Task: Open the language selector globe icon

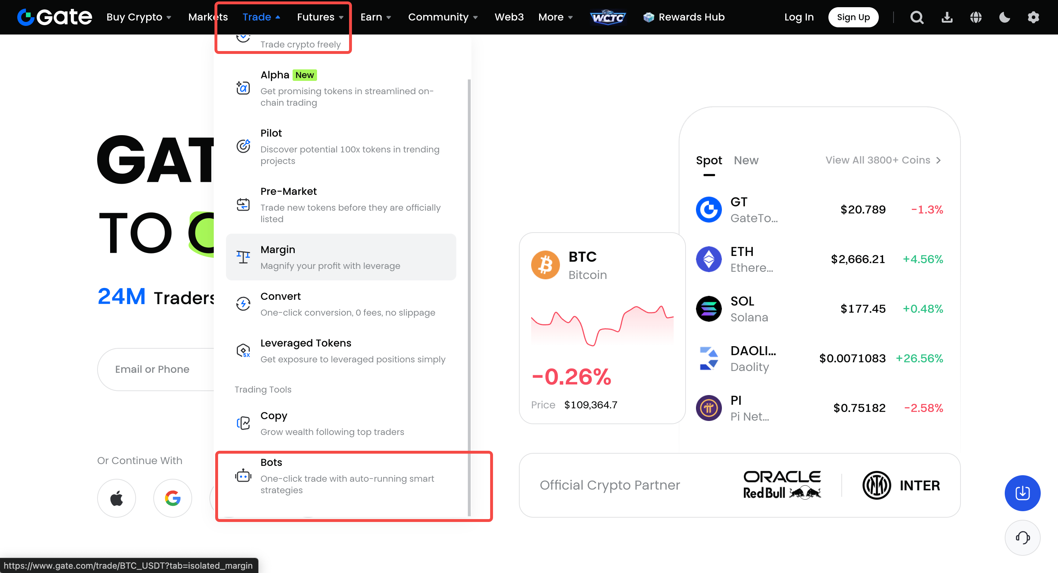Action: coord(976,17)
